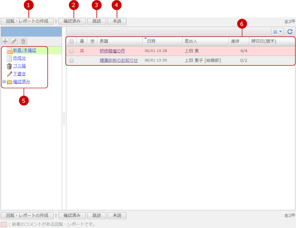Sort by the 表題 column header

point(120,41)
